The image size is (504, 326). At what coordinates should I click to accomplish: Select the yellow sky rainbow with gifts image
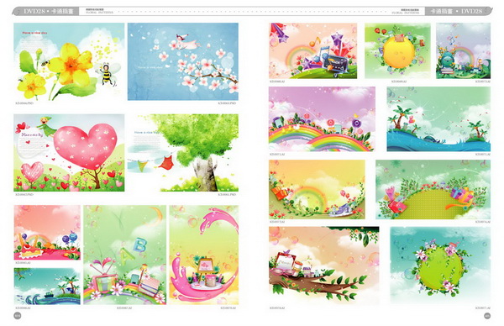click(x=317, y=190)
